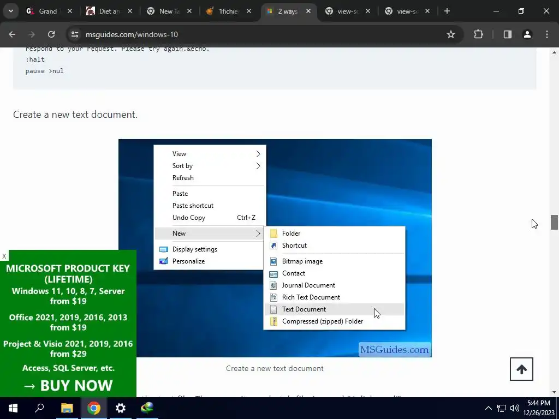Bookmark this page with the star icon

click(450, 34)
